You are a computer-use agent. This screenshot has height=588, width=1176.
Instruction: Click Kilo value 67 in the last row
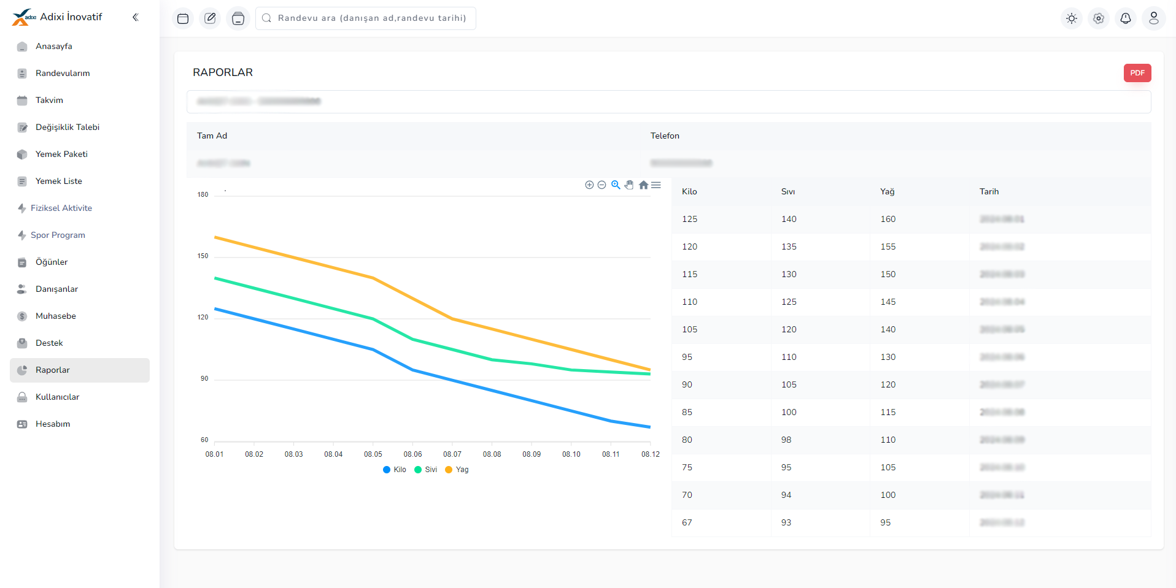pyautogui.click(x=687, y=523)
